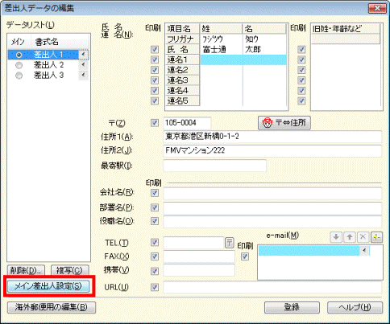Click 削除(D) delete button
390x324 pixels.
[26, 270]
